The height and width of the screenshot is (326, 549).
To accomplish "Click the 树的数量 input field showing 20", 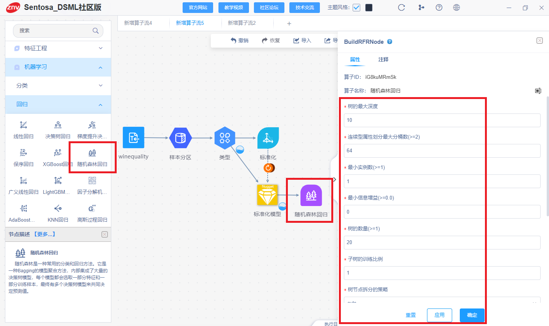I will (442, 243).
